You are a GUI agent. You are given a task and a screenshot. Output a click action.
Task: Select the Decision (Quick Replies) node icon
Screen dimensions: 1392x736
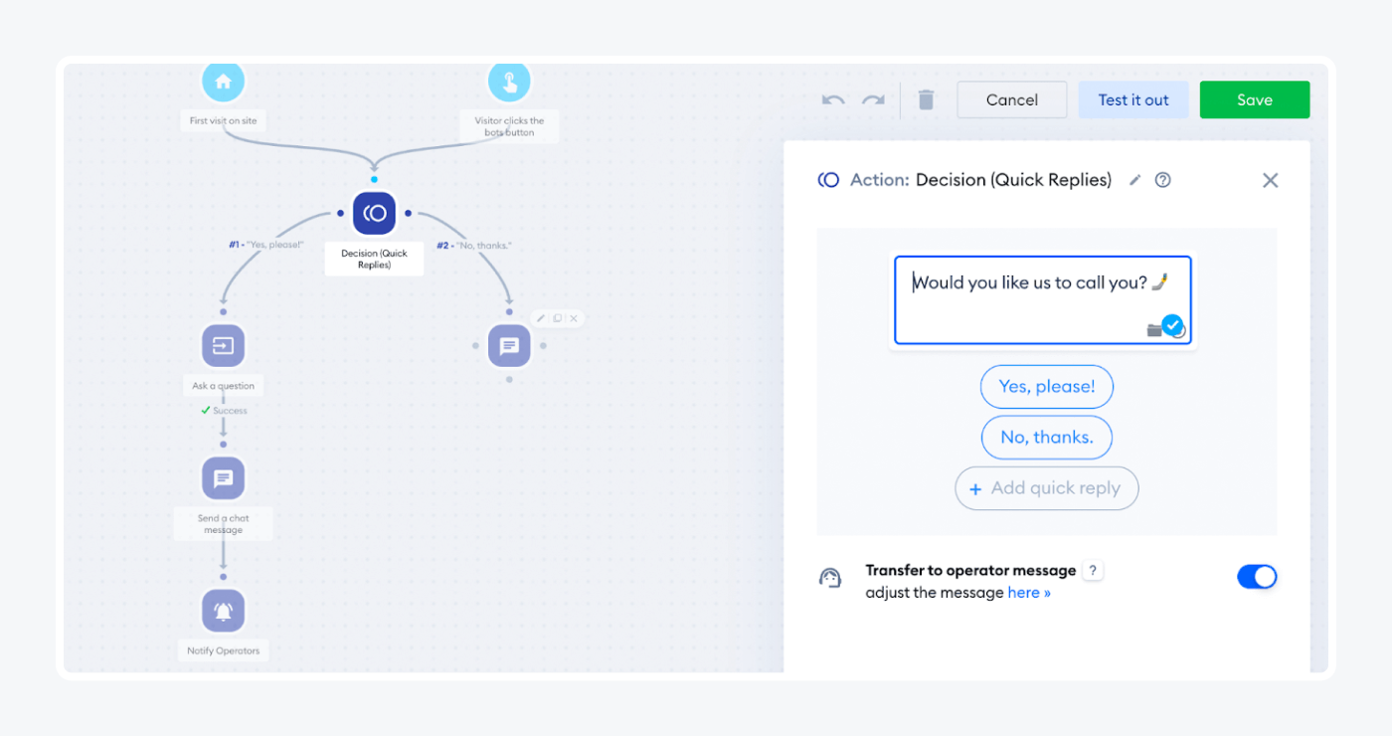tap(374, 212)
